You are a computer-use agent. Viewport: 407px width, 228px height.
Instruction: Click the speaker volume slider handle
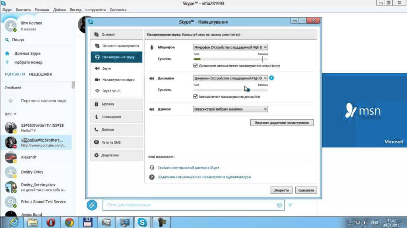coord(248,90)
